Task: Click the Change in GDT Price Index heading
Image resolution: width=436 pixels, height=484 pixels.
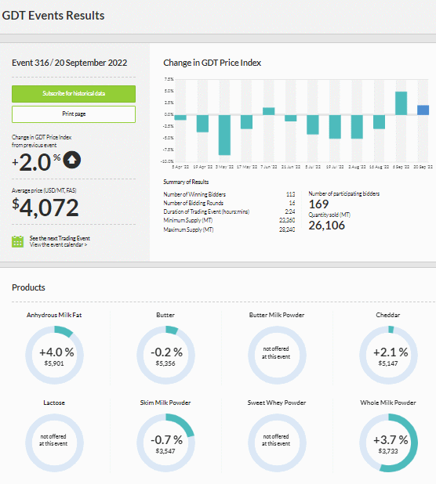Action: coord(213,63)
